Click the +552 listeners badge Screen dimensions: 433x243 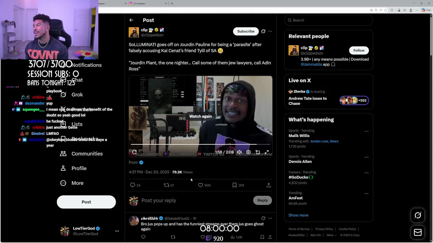point(354,101)
